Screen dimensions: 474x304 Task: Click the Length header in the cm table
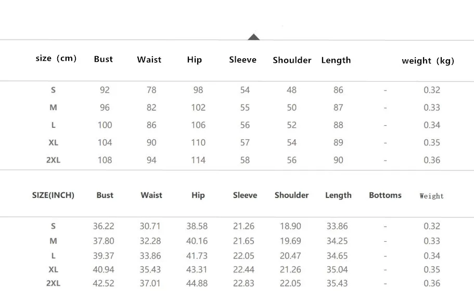(x=336, y=60)
